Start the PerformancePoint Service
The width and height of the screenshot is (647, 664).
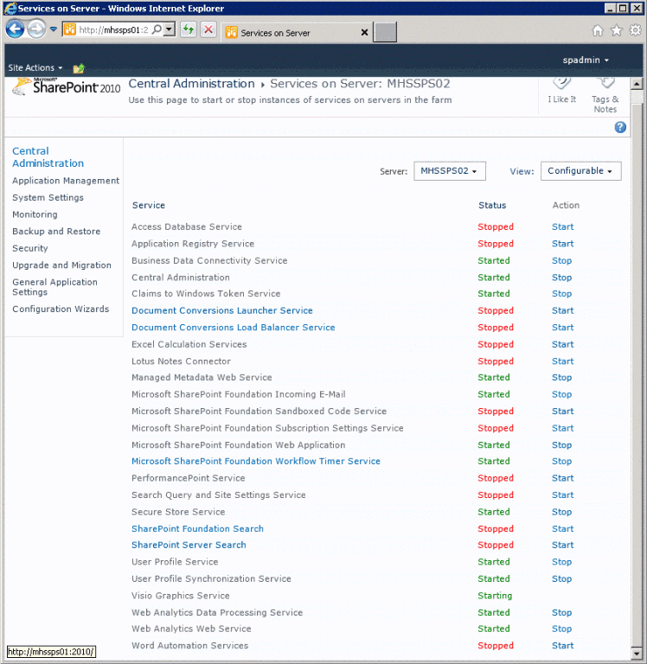point(563,478)
